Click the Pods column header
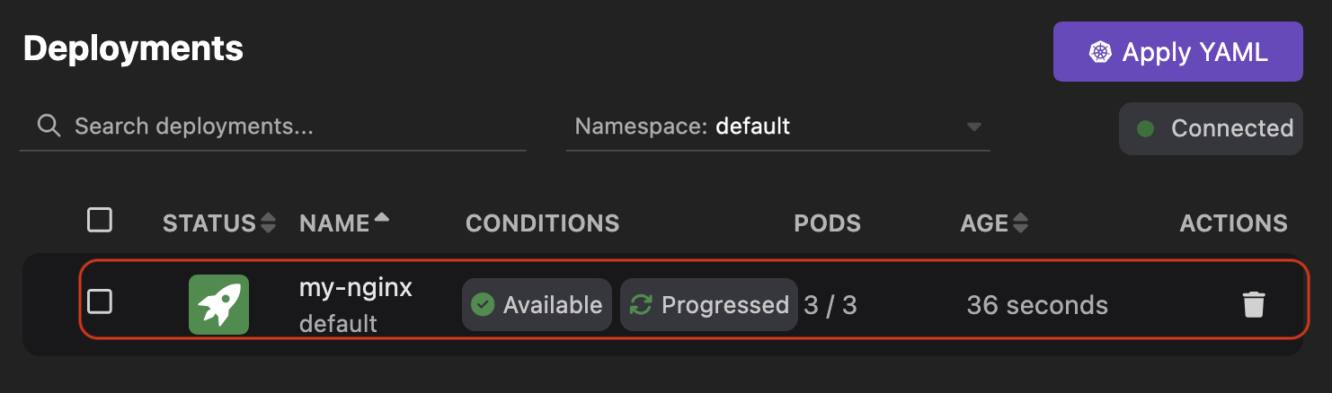The width and height of the screenshot is (1332, 393). pos(827,223)
